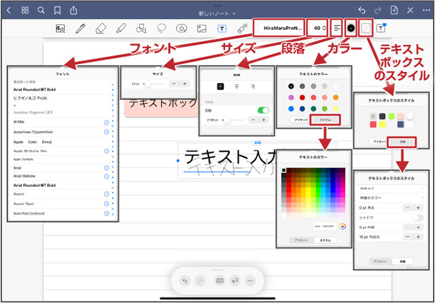Switch to 詳細 tab in text box style
435x303 pixels.
[400, 142]
